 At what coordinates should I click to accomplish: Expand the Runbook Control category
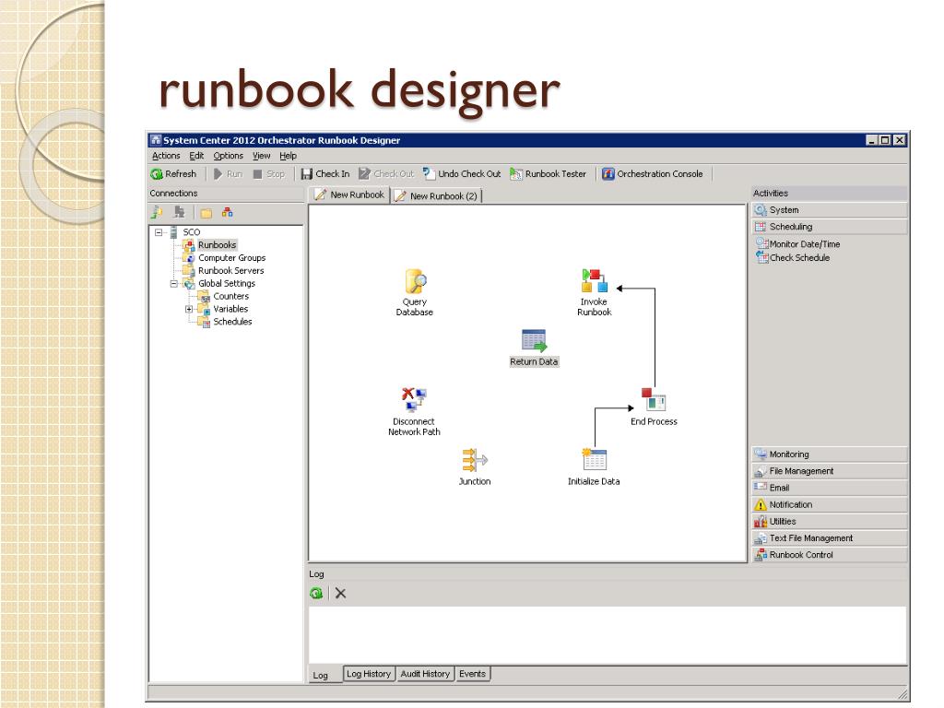tap(830, 555)
